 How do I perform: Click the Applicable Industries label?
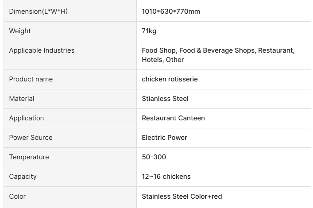point(42,50)
